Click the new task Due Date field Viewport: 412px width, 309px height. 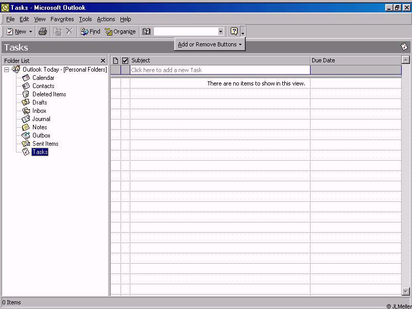[x=356, y=70]
